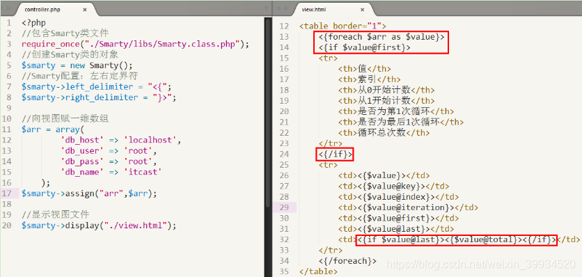This screenshot has width=582, height=277.
Task: Click the comment //包含Smarty类文件
Action: [x=65, y=33]
